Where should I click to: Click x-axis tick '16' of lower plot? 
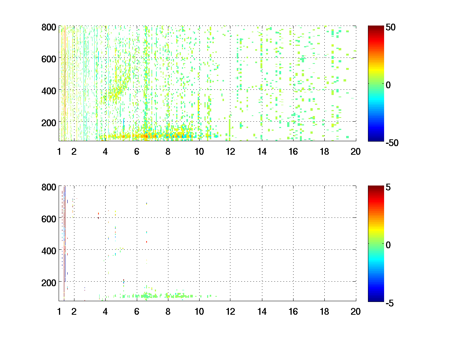293,311
